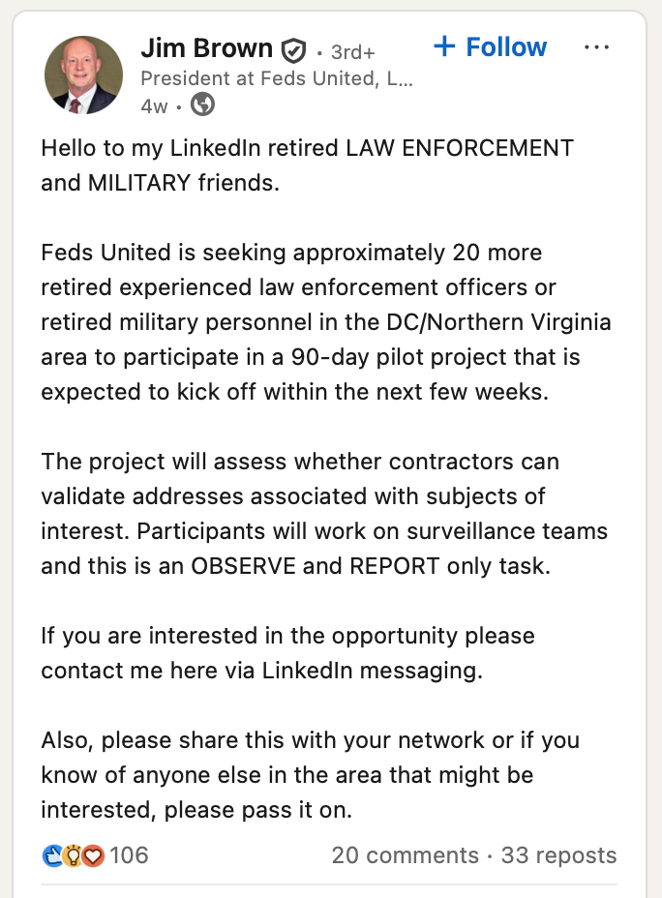Click the 'Also, please share this' paragraph

[x=310, y=775]
